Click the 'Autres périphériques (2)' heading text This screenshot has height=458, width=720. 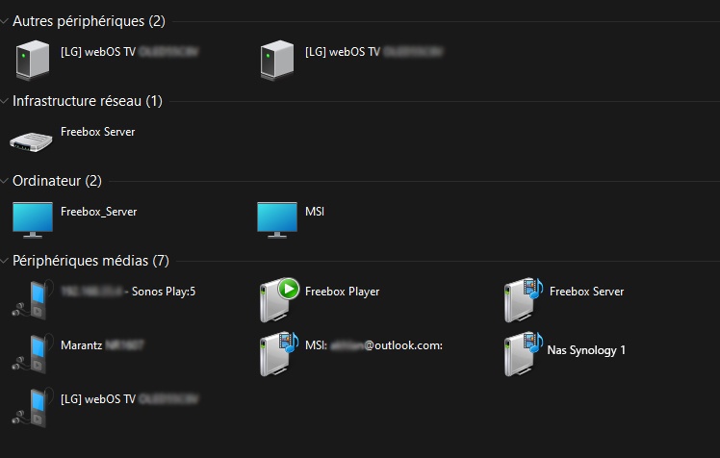(x=89, y=21)
